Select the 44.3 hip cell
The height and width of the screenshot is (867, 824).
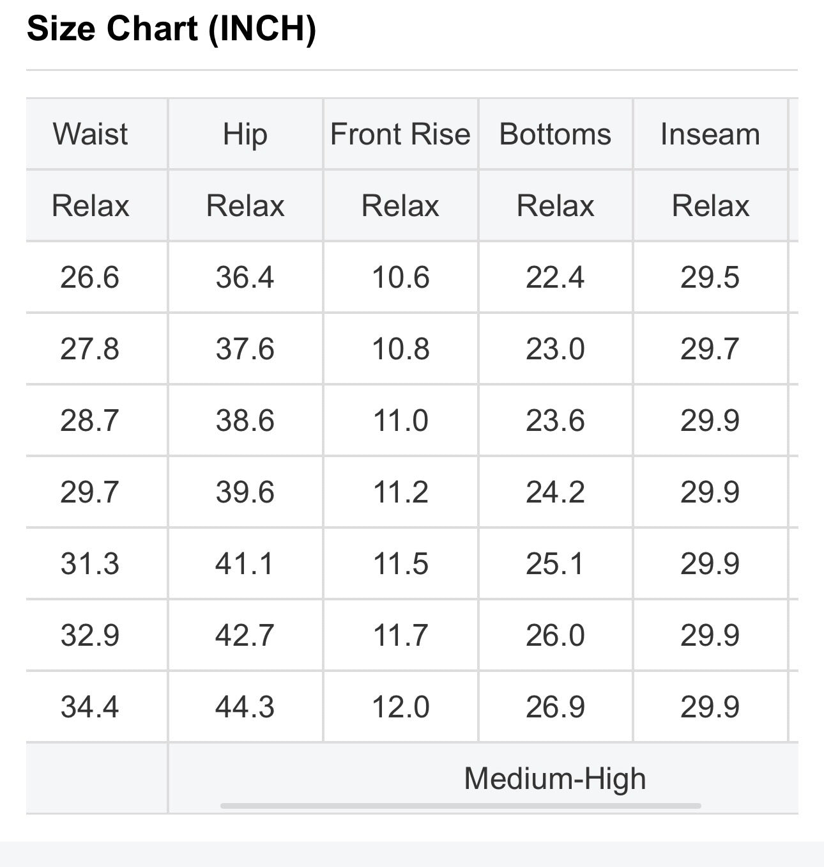tap(245, 707)
